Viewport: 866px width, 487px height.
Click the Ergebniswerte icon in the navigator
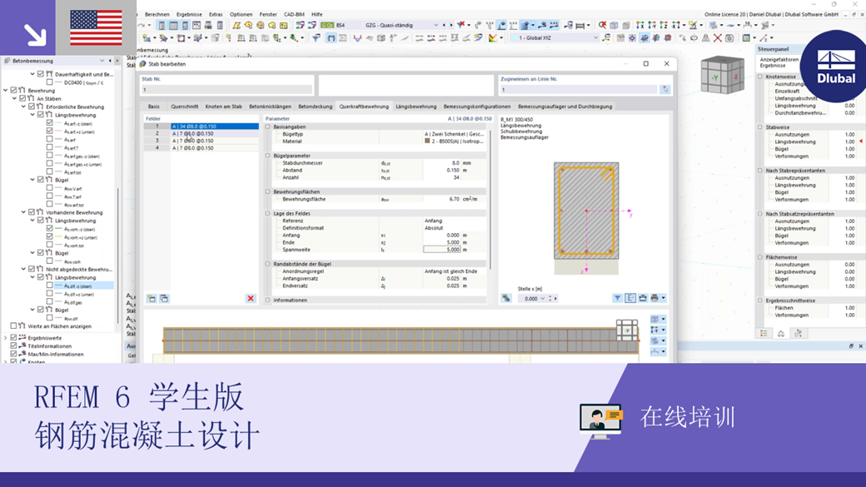22,337
